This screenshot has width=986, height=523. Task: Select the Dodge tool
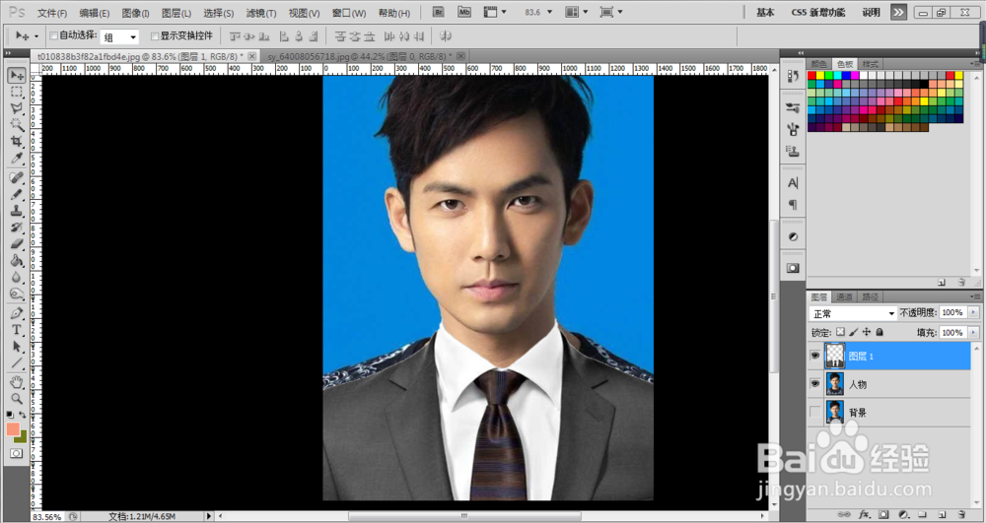tap(17, 294)
